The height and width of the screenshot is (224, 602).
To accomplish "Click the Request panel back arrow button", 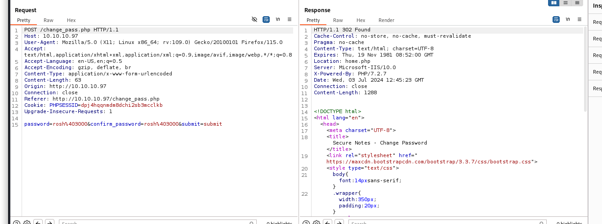I will [39, 222].
